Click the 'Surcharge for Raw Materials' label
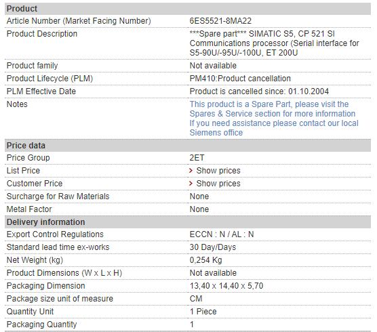 [58, 196]
